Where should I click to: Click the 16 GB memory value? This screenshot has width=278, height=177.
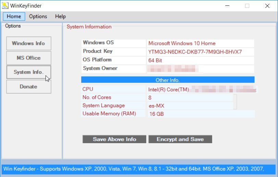(x=201, y=114)
